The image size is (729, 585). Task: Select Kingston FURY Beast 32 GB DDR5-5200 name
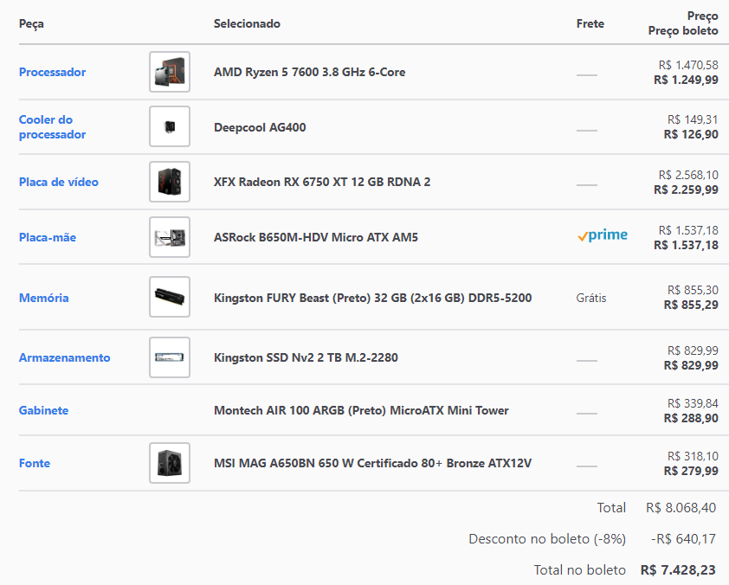coord(373,298)
